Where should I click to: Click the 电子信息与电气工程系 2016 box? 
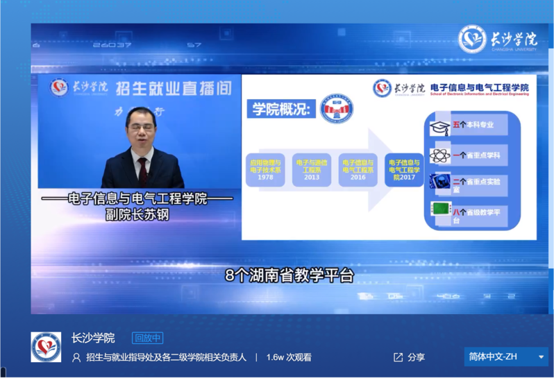tap(358, 170)
